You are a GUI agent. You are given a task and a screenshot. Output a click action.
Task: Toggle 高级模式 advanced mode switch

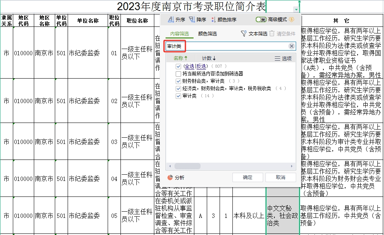261,19
